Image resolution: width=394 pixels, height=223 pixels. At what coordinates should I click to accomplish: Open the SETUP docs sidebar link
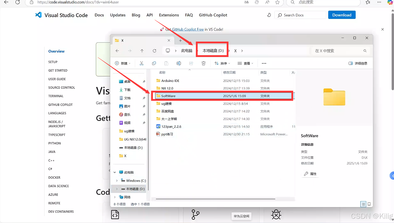pyautogui.click(x=53, y=62)
